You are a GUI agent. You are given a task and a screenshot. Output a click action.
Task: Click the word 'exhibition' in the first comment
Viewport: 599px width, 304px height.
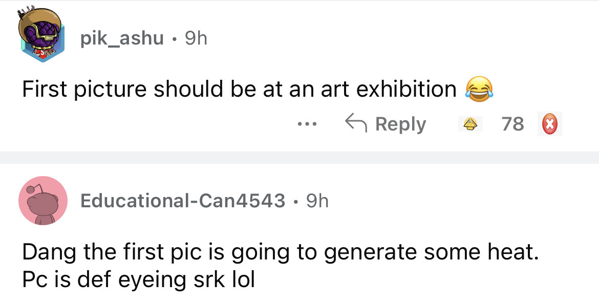click(405, 89)
